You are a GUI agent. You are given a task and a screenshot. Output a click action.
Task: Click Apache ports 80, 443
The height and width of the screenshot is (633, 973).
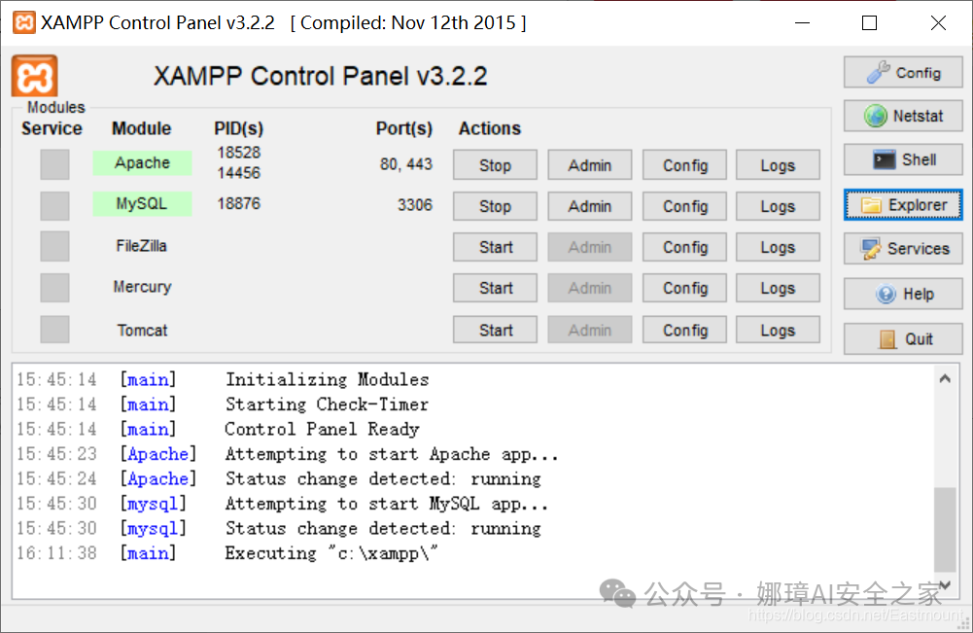point(406,164)
